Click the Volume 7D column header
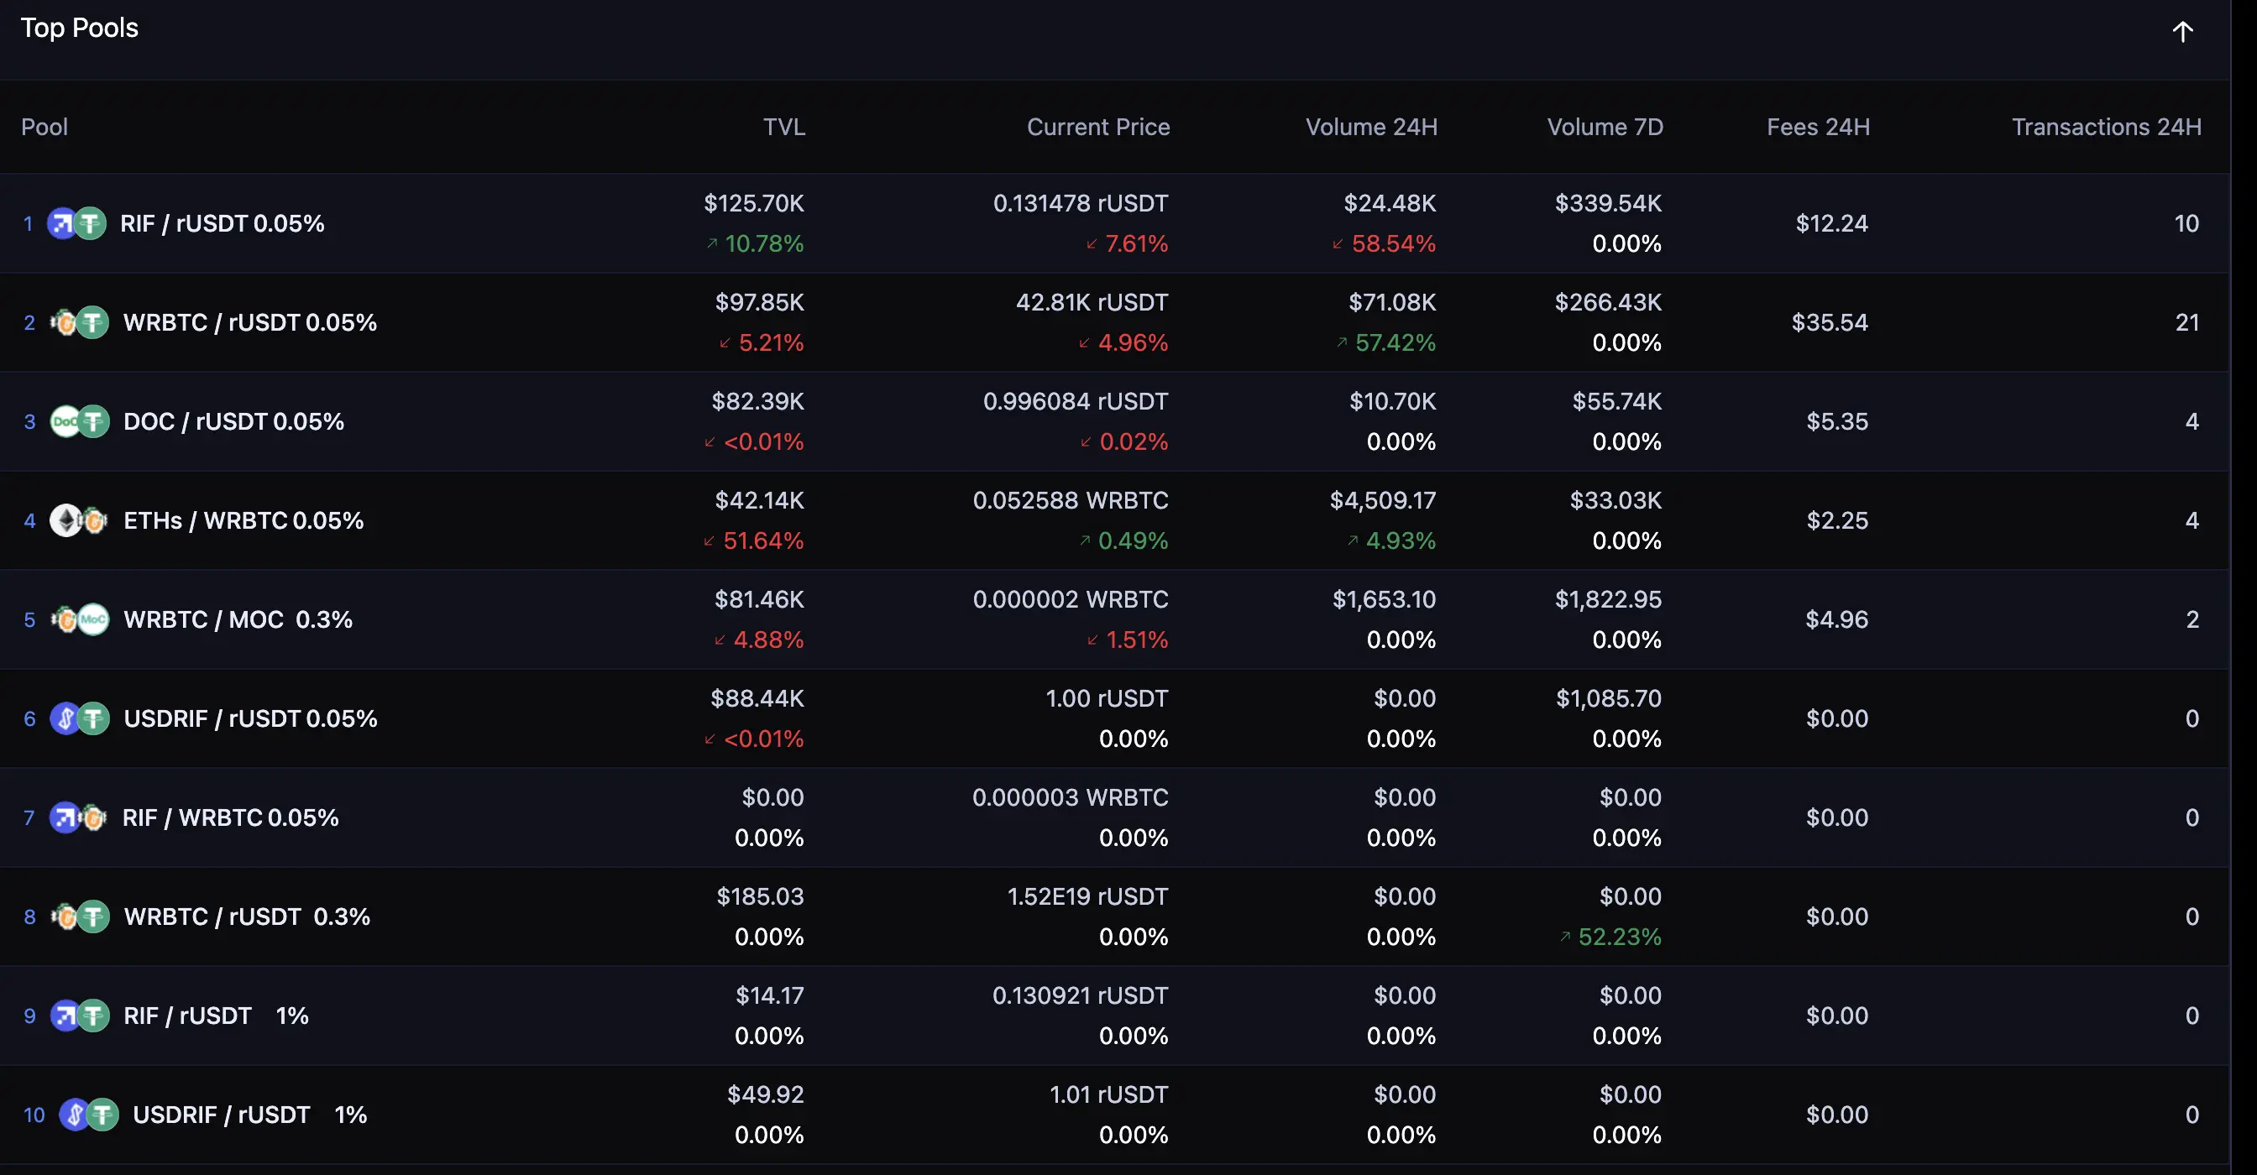The width and height of the screenshot is (2257, 1175). 1605,127
